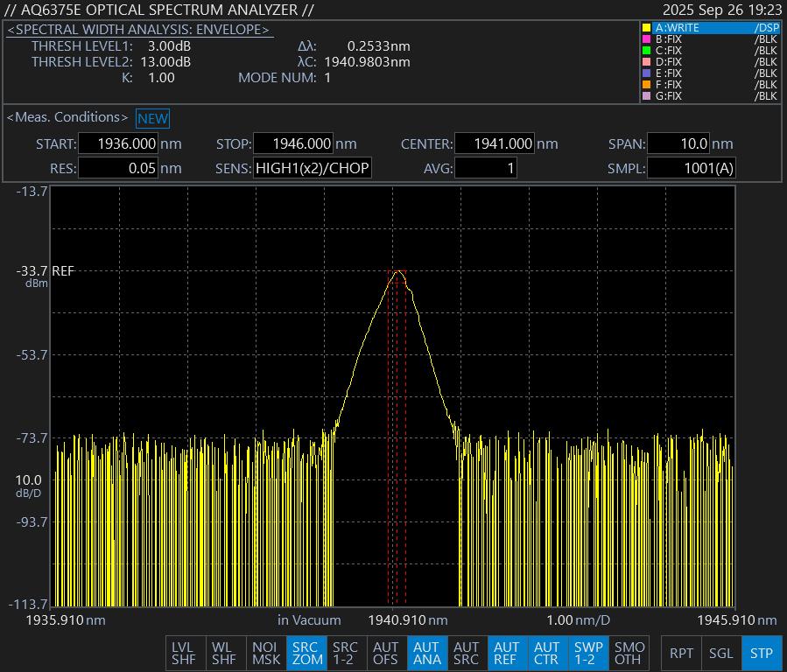Click the AUT OFS auto offset button
Image resolution: width=787 pixels, height=672 pixels.
click(386, 653)
